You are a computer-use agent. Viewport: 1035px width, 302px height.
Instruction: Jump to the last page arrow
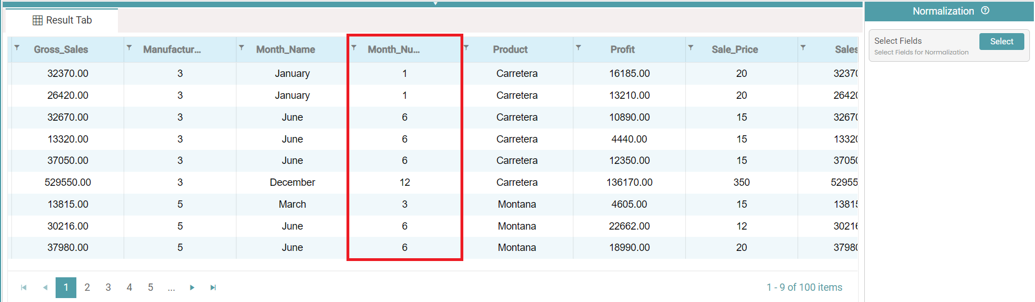pos(213,287)
